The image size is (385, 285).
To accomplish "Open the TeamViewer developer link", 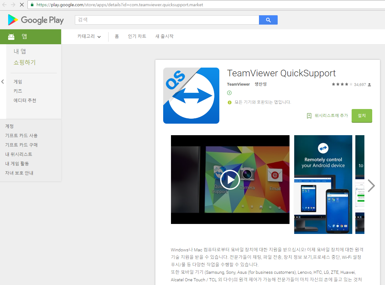I will [x=238, y=84].
